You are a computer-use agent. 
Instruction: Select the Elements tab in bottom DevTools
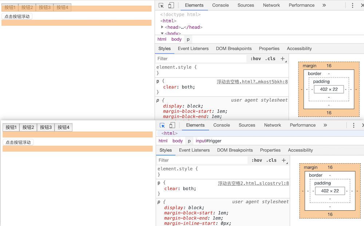[x=195, y=125]
